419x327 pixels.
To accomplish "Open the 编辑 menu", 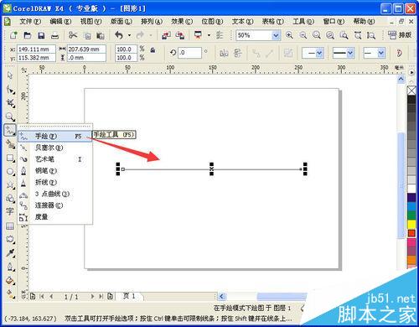I will click(x=60, y=22).
